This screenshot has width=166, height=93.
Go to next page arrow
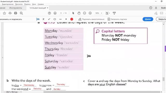55,13
